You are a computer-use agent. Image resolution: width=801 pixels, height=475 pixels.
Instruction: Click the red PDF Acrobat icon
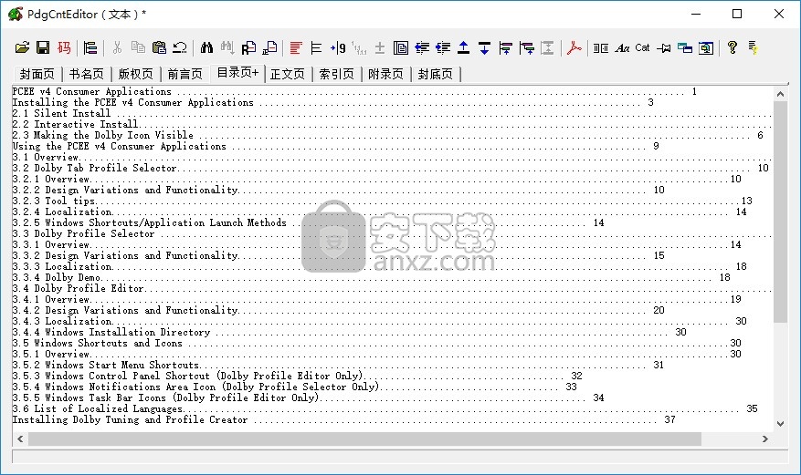(x=574, y=48)
